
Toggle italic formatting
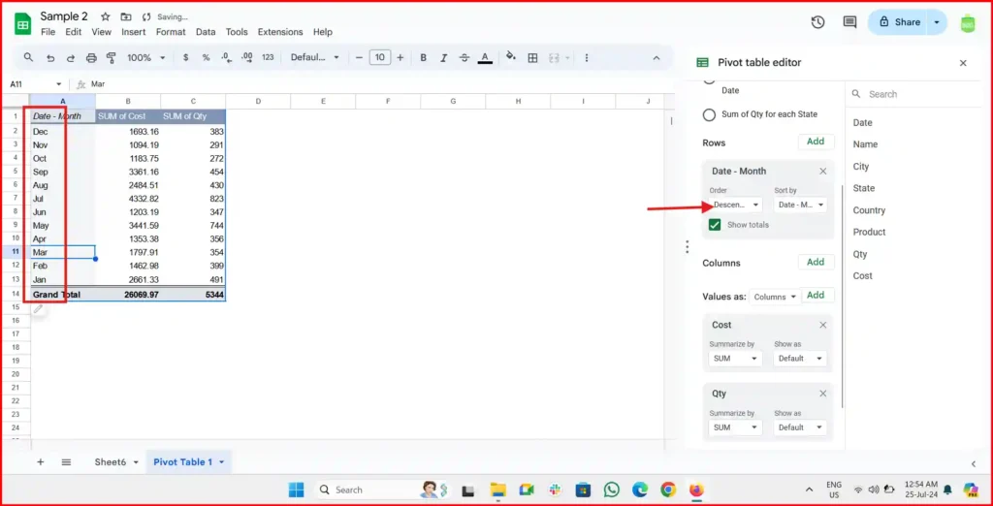[x=444, y=57]
